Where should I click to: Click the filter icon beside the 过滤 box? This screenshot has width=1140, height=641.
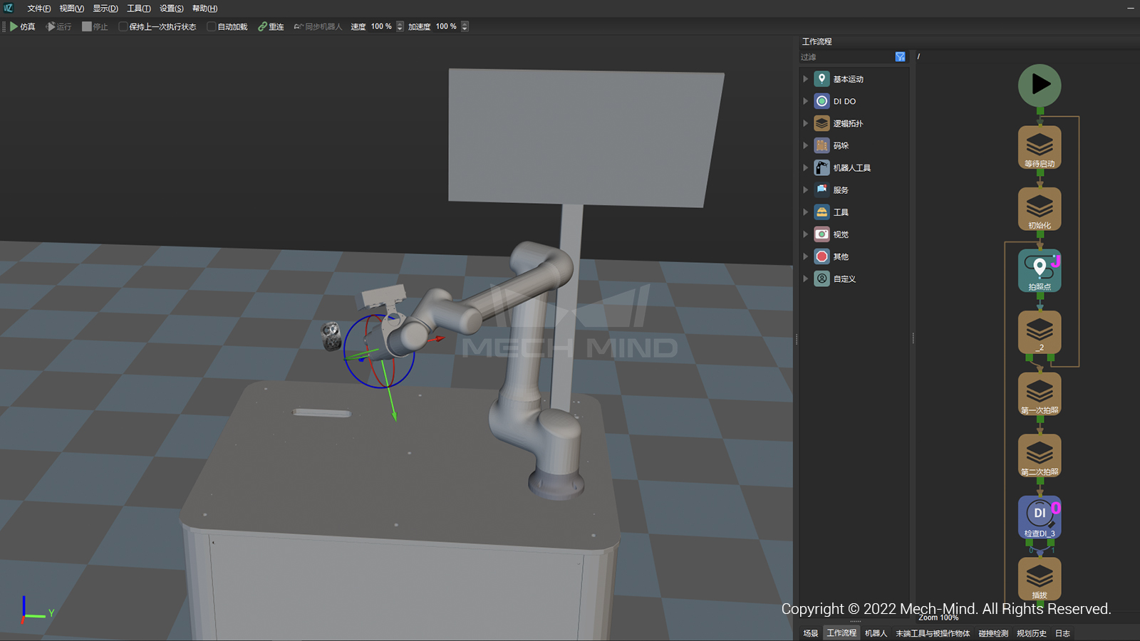pos(900,56)
